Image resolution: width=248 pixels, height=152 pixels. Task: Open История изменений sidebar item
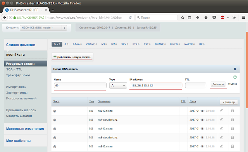pos(21,98)
